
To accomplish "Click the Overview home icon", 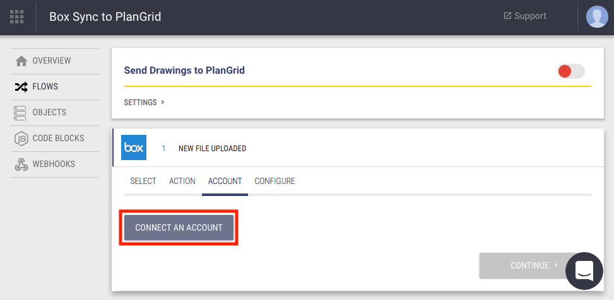I will (x=21, y=61).
